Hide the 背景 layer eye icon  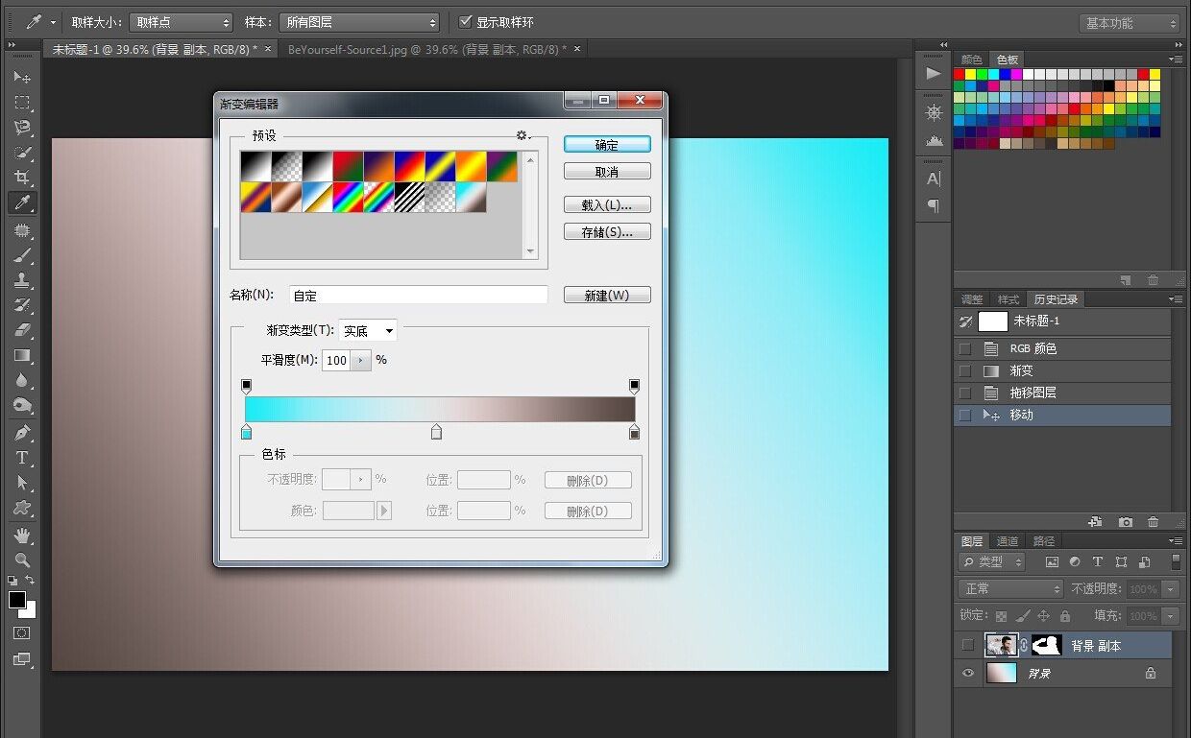[967, 674]
